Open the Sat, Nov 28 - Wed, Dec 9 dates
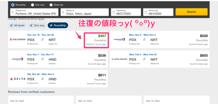The image size is (218, 104). click(x=41, y=74)
